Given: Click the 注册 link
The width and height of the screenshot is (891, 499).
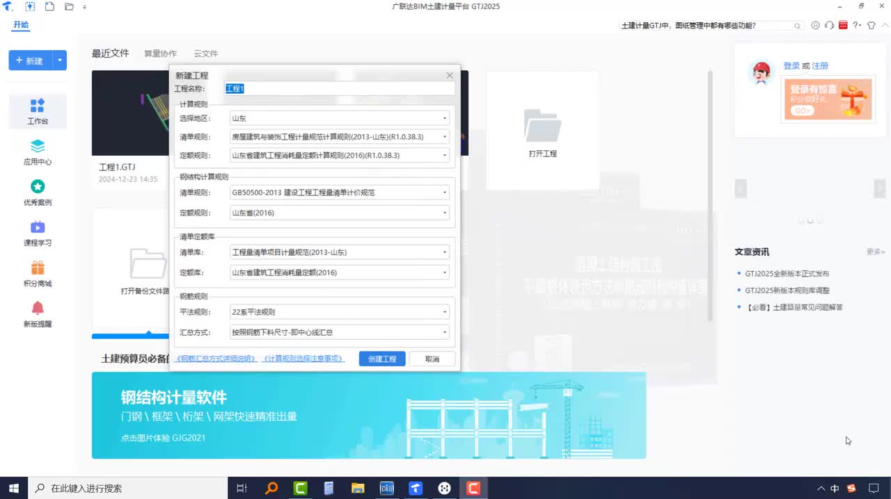Looking at the screenshot, I should tap(820, 66).
